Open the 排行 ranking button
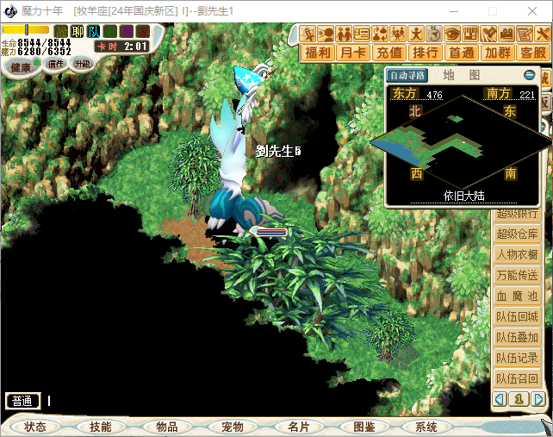This screenshot has width=553, height=437. click(x=425, y=53)
